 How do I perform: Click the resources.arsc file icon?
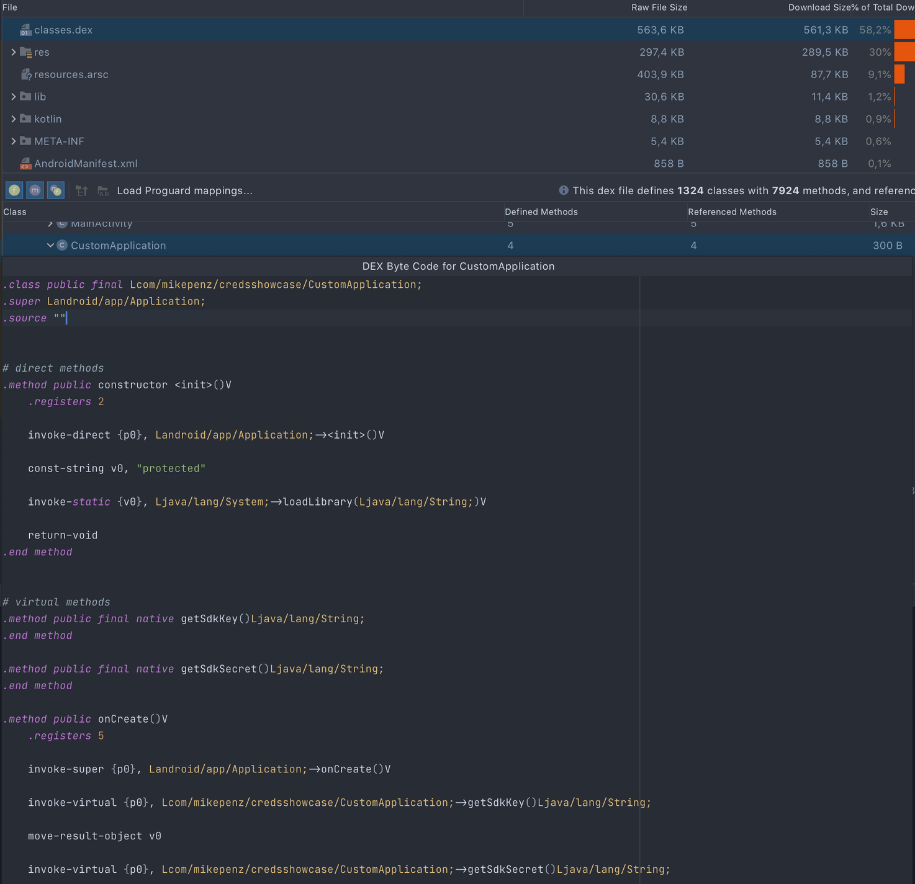tap(25, 74)
